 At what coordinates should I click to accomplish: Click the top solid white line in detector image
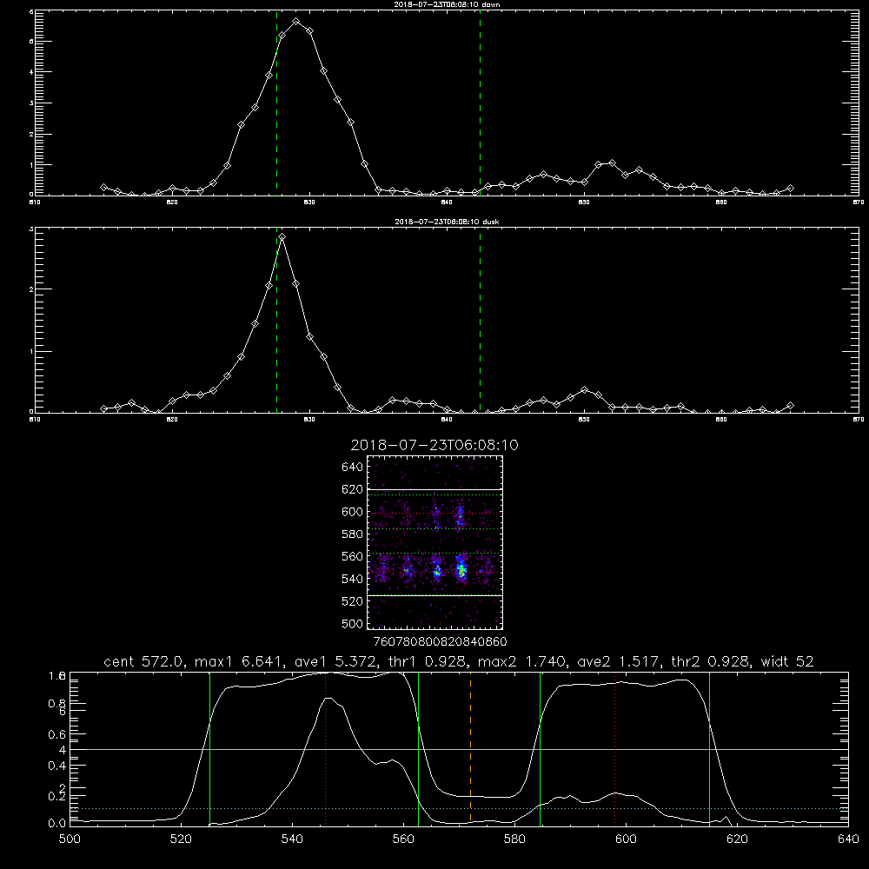tap(435, 489)
